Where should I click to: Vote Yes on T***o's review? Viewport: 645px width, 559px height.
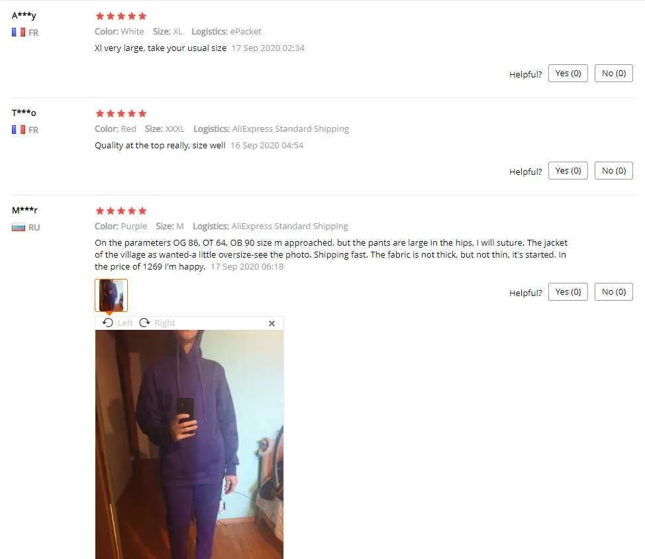[x=568, y=171]
